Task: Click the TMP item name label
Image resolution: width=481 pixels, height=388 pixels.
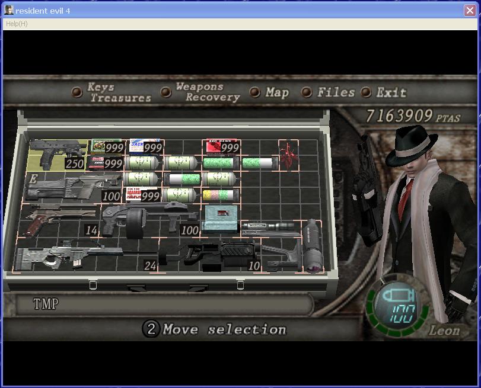Action: 46,304
